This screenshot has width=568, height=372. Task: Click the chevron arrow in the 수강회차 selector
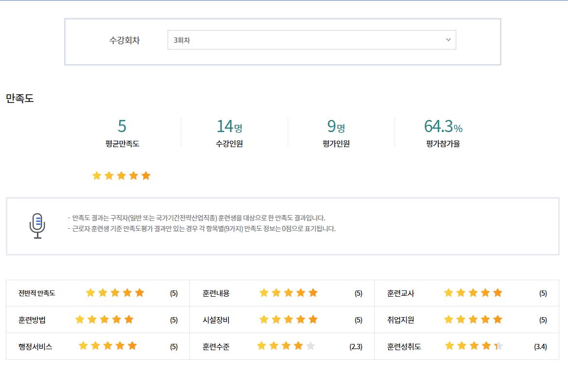pos(448,40)
